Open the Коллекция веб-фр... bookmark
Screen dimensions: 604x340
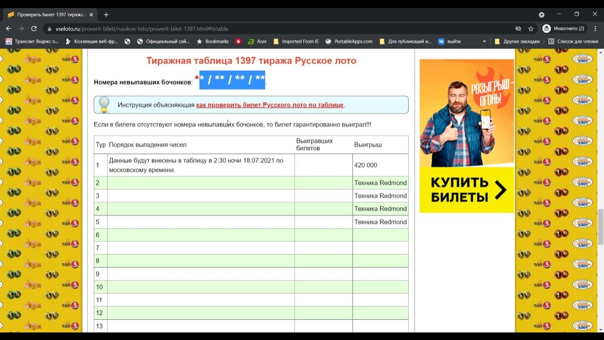click(92, 42)
